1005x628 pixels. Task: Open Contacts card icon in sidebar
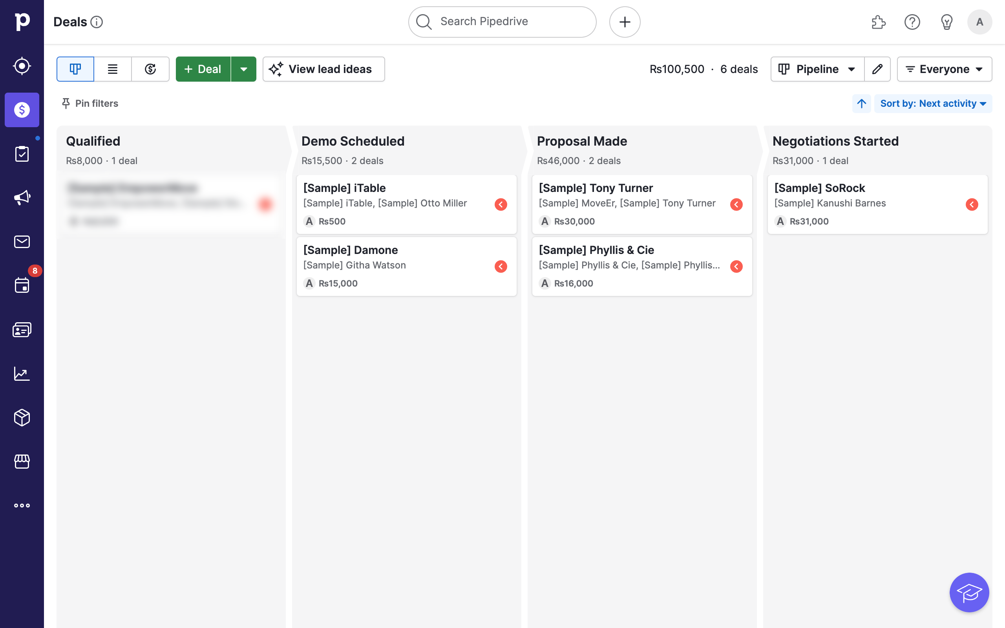coord(22,330)
